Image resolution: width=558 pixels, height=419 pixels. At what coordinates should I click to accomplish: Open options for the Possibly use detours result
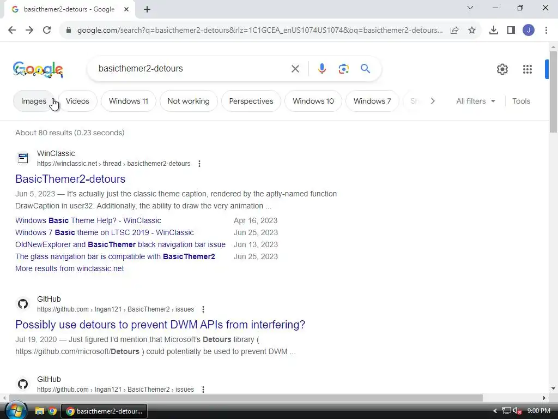coord(203,309)
